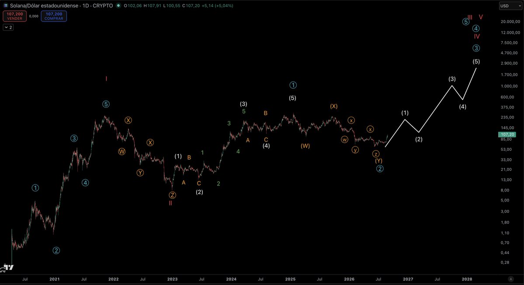
Task: Select the orange circled Y label
Action: (140, 173)
